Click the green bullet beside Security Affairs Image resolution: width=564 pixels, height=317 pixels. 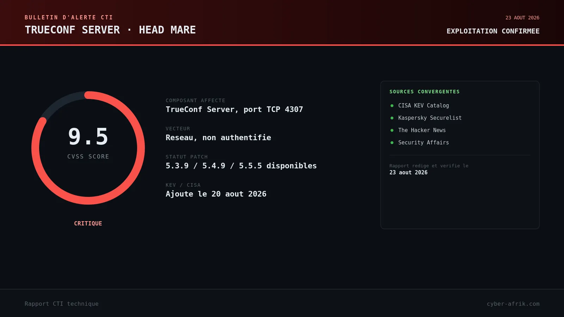392,143
